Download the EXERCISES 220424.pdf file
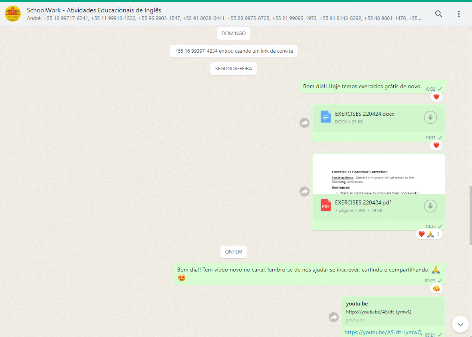This screenshot has width=472, height=337. point(430,206)
